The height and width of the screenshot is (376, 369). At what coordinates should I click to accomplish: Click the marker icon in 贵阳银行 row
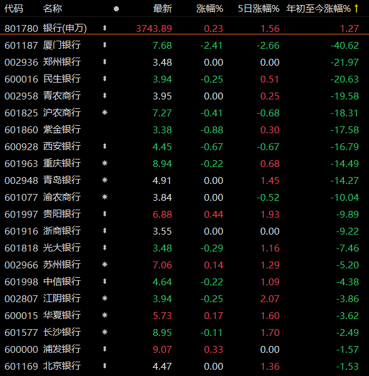point(104,214)
